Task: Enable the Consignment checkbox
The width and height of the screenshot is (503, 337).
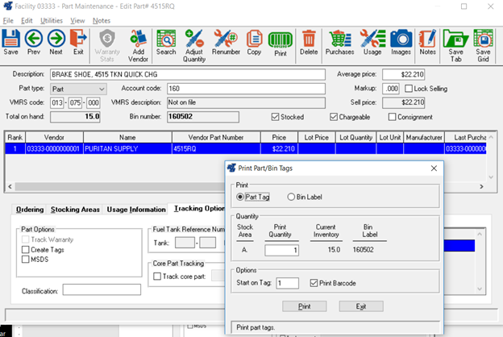Action: click(392, 117)
